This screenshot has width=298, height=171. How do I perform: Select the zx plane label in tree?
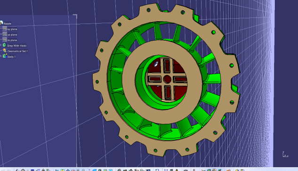(12, 40)
